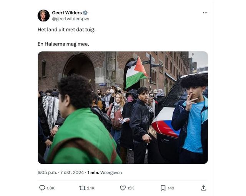The height and width of the screenshot is (196, 246).
Task: Click the share upload arrow icon
Action: point(203,188)
